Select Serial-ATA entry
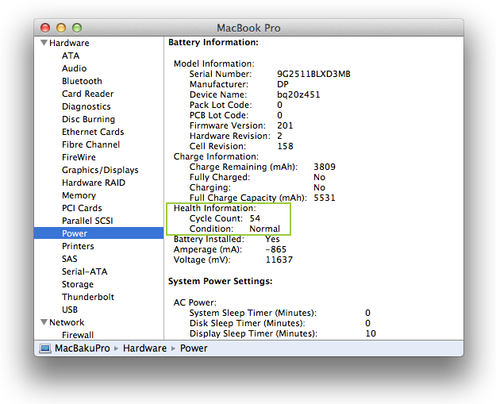The image size is (496, 404). 84,271
